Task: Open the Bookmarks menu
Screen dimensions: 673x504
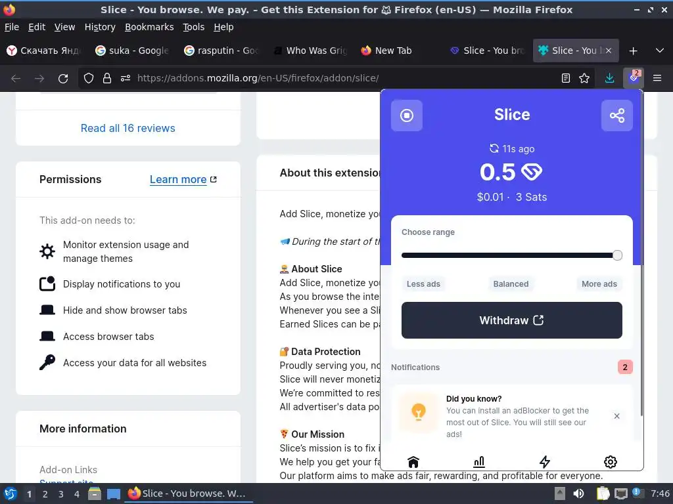Action: point(149,27)
